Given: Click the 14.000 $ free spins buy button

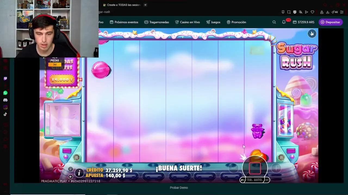Looking at the screenshot, I should pos(62,80).
